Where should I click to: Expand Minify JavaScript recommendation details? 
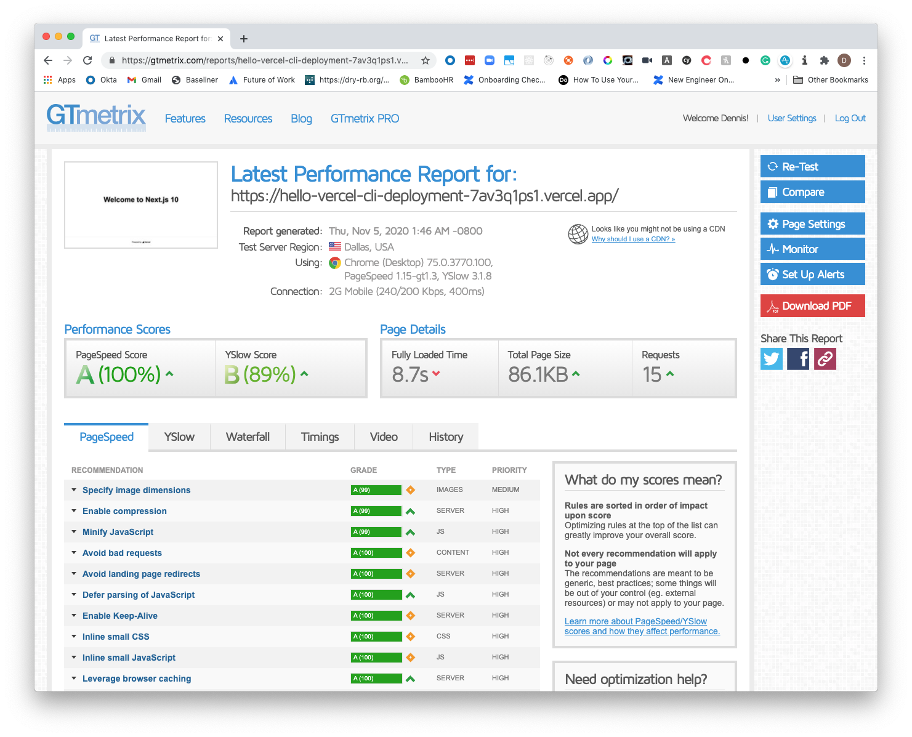coord(118,532)
